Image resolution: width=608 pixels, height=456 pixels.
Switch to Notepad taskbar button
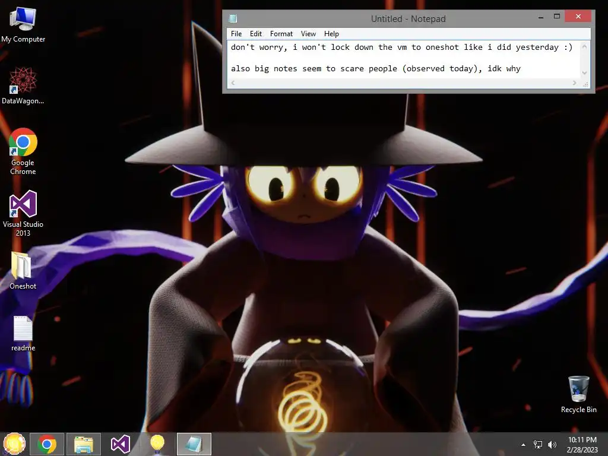point(194,444)
